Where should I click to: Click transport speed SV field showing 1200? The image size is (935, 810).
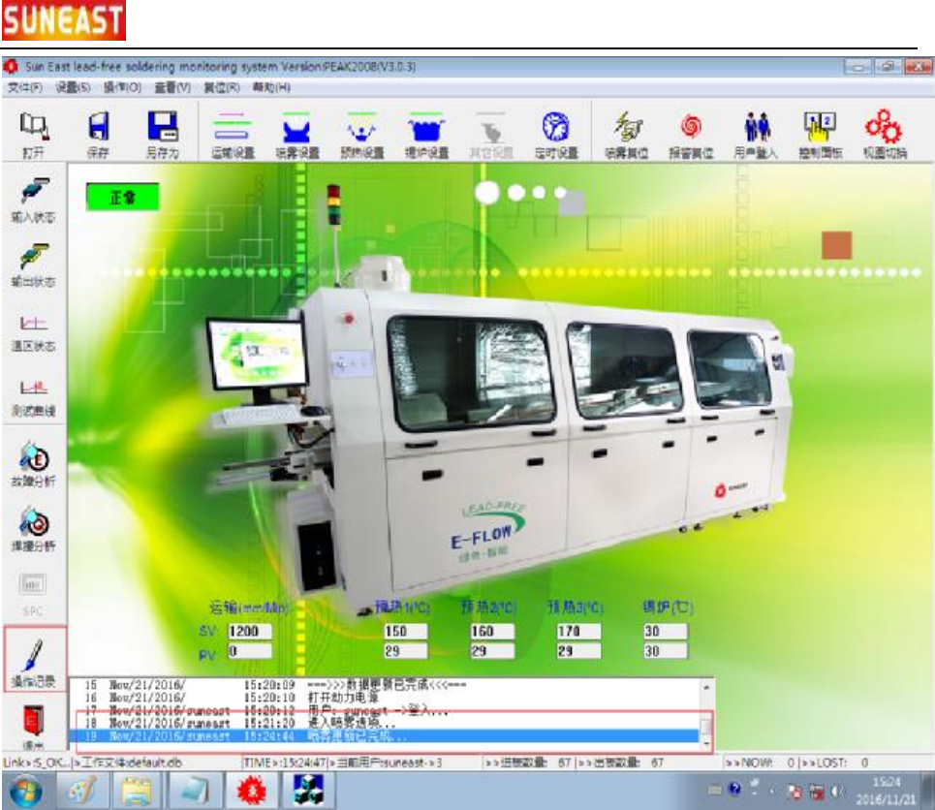250,631
